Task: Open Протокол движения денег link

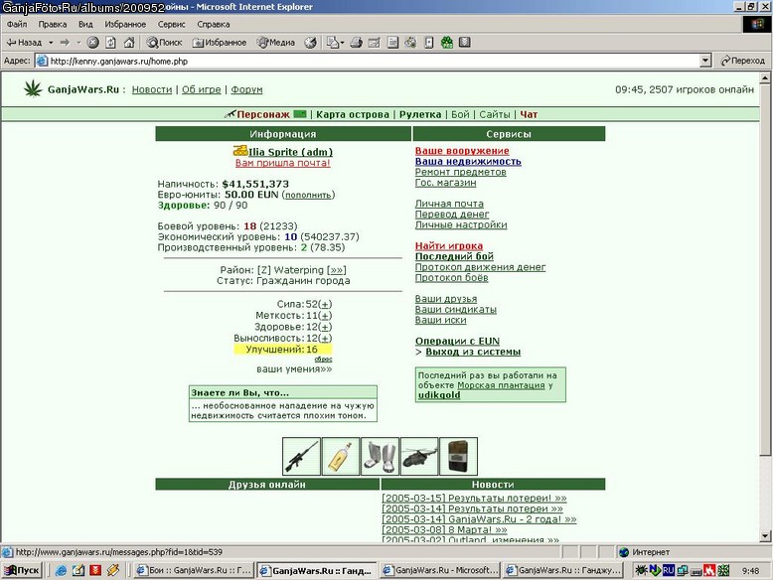Action: [x=480, y=267]
